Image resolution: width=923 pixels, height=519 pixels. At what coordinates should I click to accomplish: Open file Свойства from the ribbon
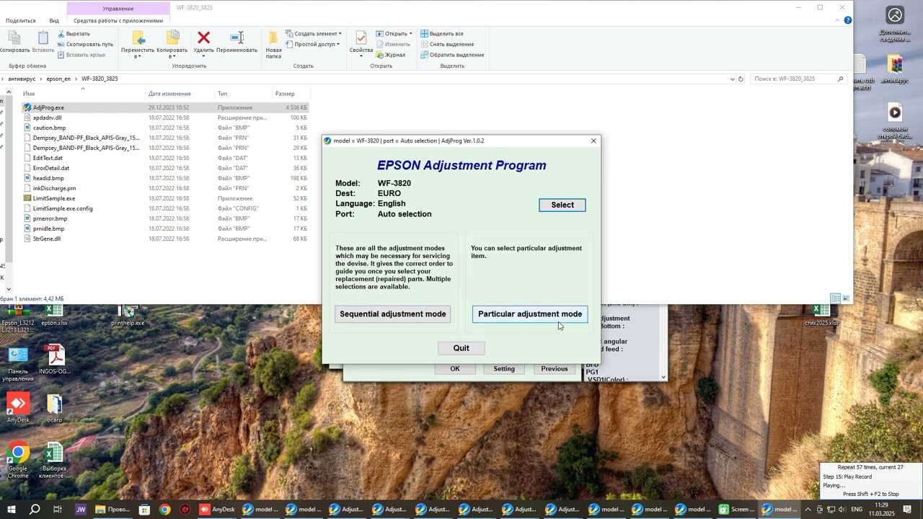coord(361,43)
